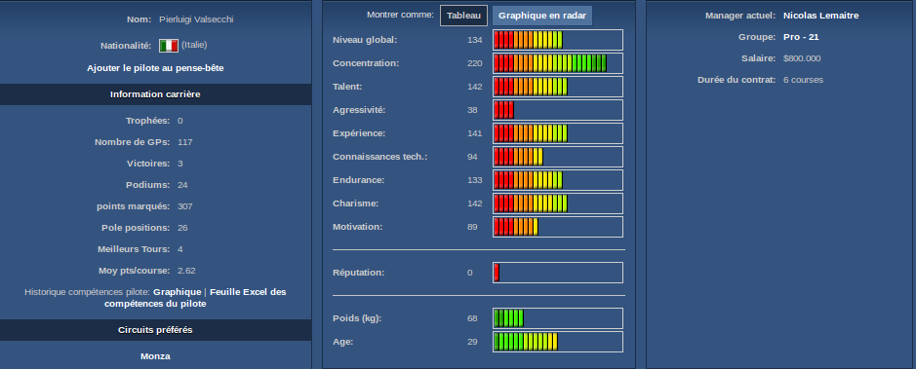The image size is (916, 369).
Task: Click the Victoires value 3
Action: (x=180, y=164)
